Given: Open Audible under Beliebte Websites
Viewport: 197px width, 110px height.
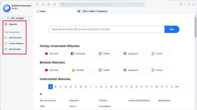Looking at the screenshot, I should coord(78,70).
